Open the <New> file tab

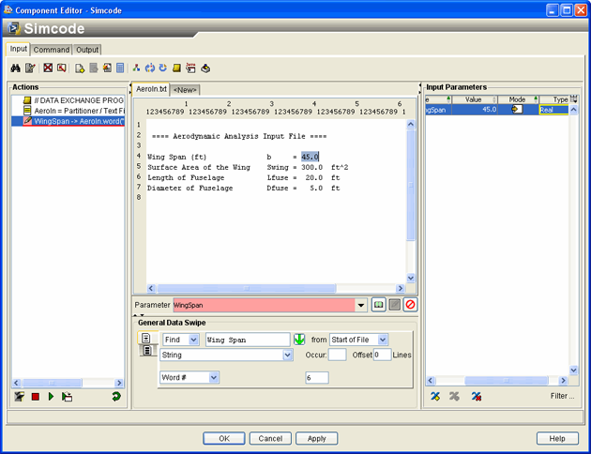tap(185, 89)
